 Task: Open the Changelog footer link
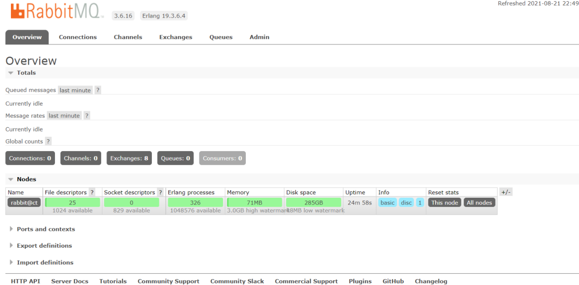point(431,281)
